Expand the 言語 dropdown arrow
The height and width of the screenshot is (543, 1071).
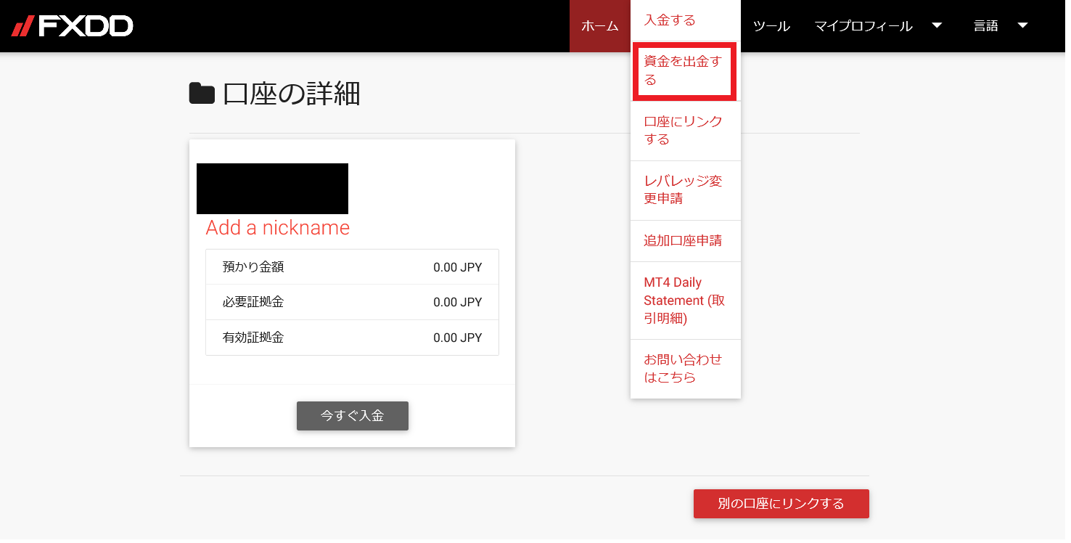tap(1023, 25)
